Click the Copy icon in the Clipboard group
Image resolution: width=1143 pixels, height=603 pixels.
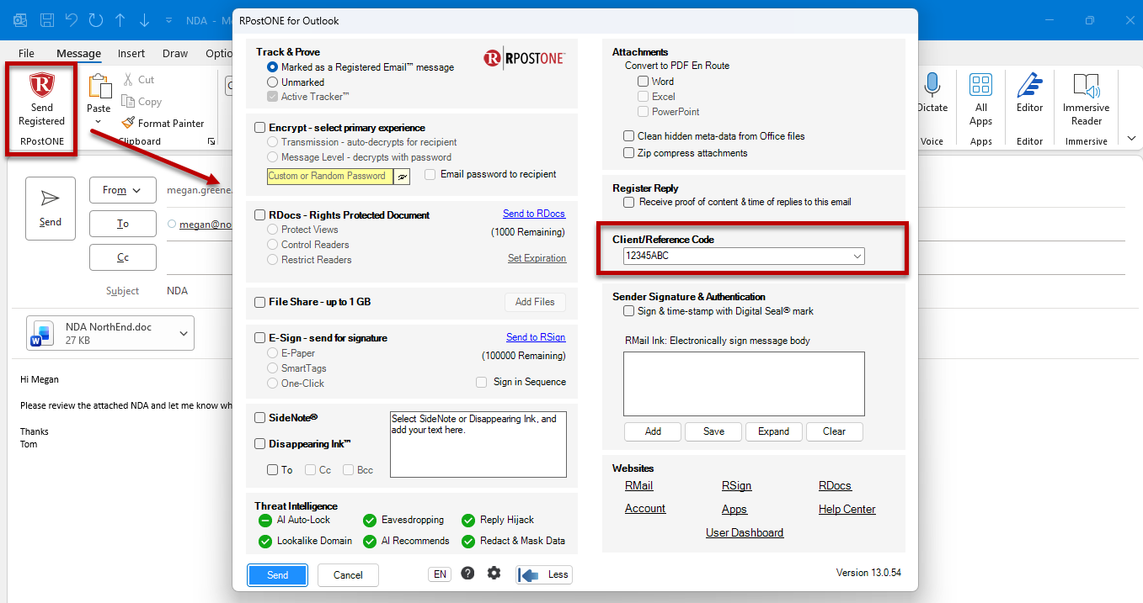point(128,102)
